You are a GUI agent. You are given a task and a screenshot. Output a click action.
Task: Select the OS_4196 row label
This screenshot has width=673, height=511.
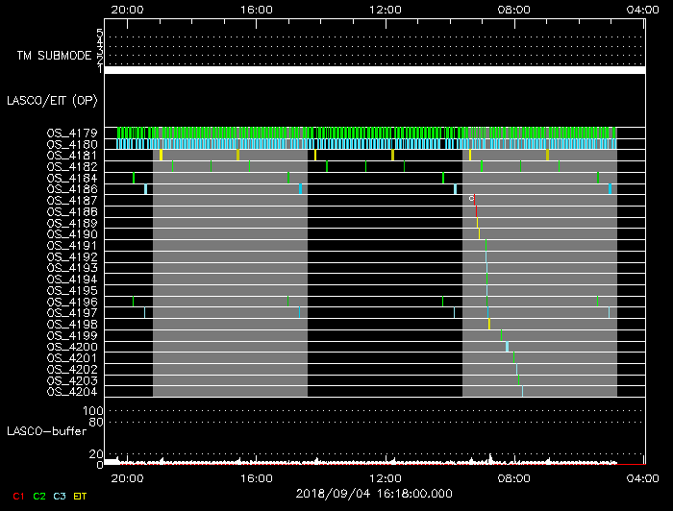(x=72, y=302)
